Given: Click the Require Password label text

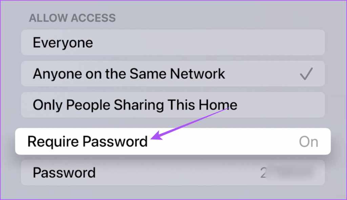Looking at the screenshot, I should click(87, 141).
